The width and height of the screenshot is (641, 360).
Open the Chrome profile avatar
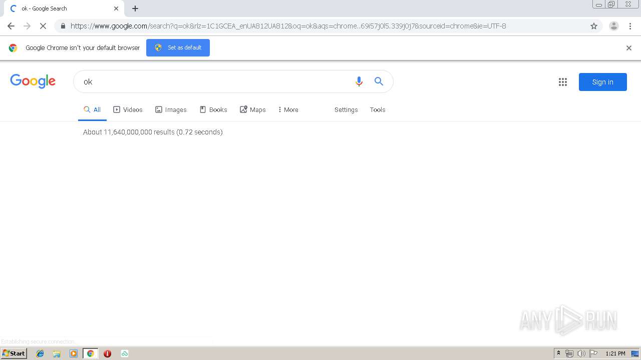(x=613, y=26)
